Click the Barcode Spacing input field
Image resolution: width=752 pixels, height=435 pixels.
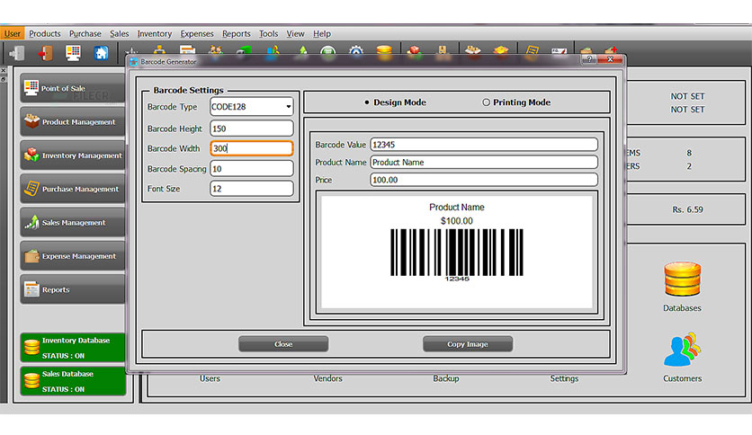[251, 169]
